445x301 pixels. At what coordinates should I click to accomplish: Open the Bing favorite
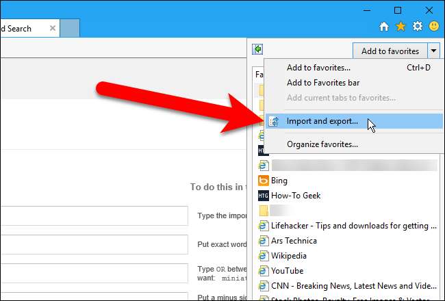click(x=279, y=181)
